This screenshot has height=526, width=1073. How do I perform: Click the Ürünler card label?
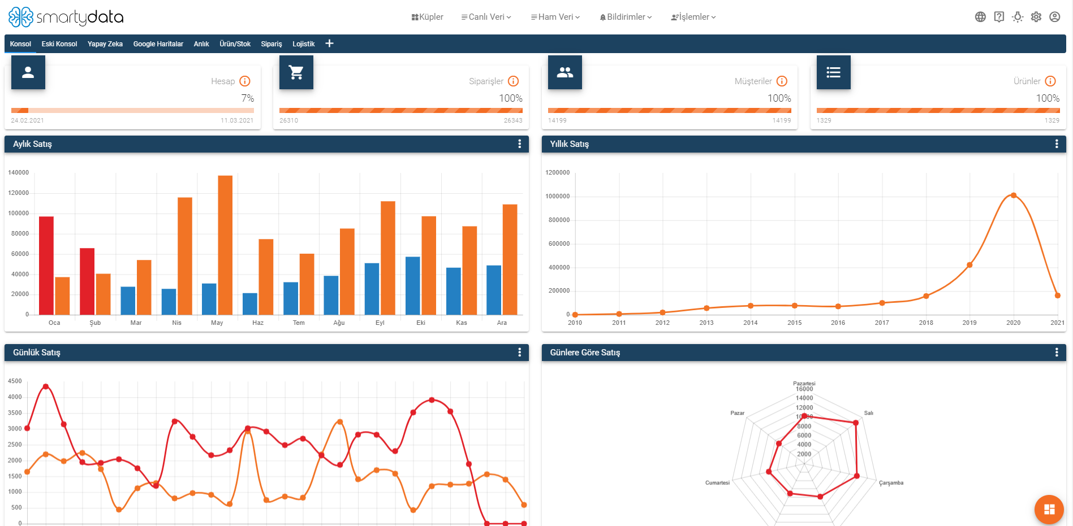(x=1027, y=81)
